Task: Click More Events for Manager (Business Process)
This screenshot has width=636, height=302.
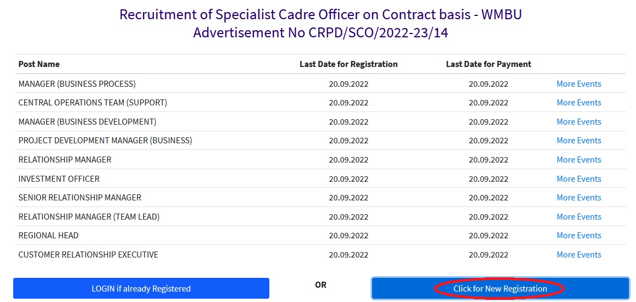Action: (578, 84)
